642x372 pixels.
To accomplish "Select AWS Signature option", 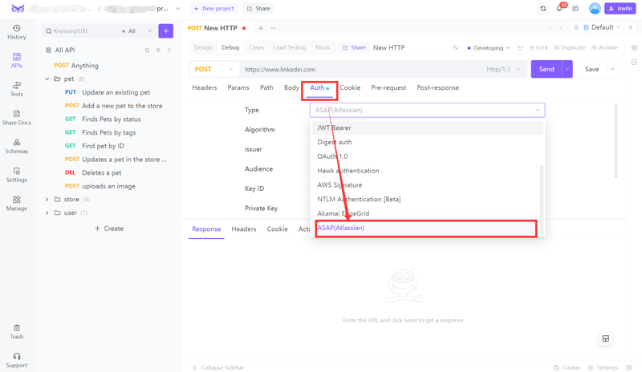I will click(x=427, y=185).
